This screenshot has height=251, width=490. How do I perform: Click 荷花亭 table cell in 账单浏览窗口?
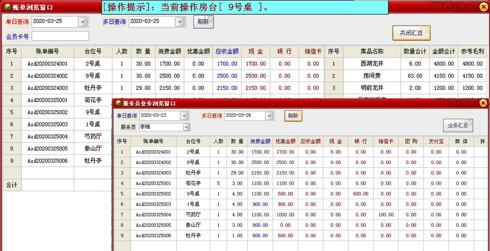click(x=93, y=100)
